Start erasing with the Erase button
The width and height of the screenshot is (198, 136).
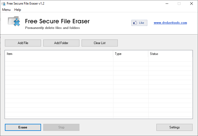pos(23,127)
